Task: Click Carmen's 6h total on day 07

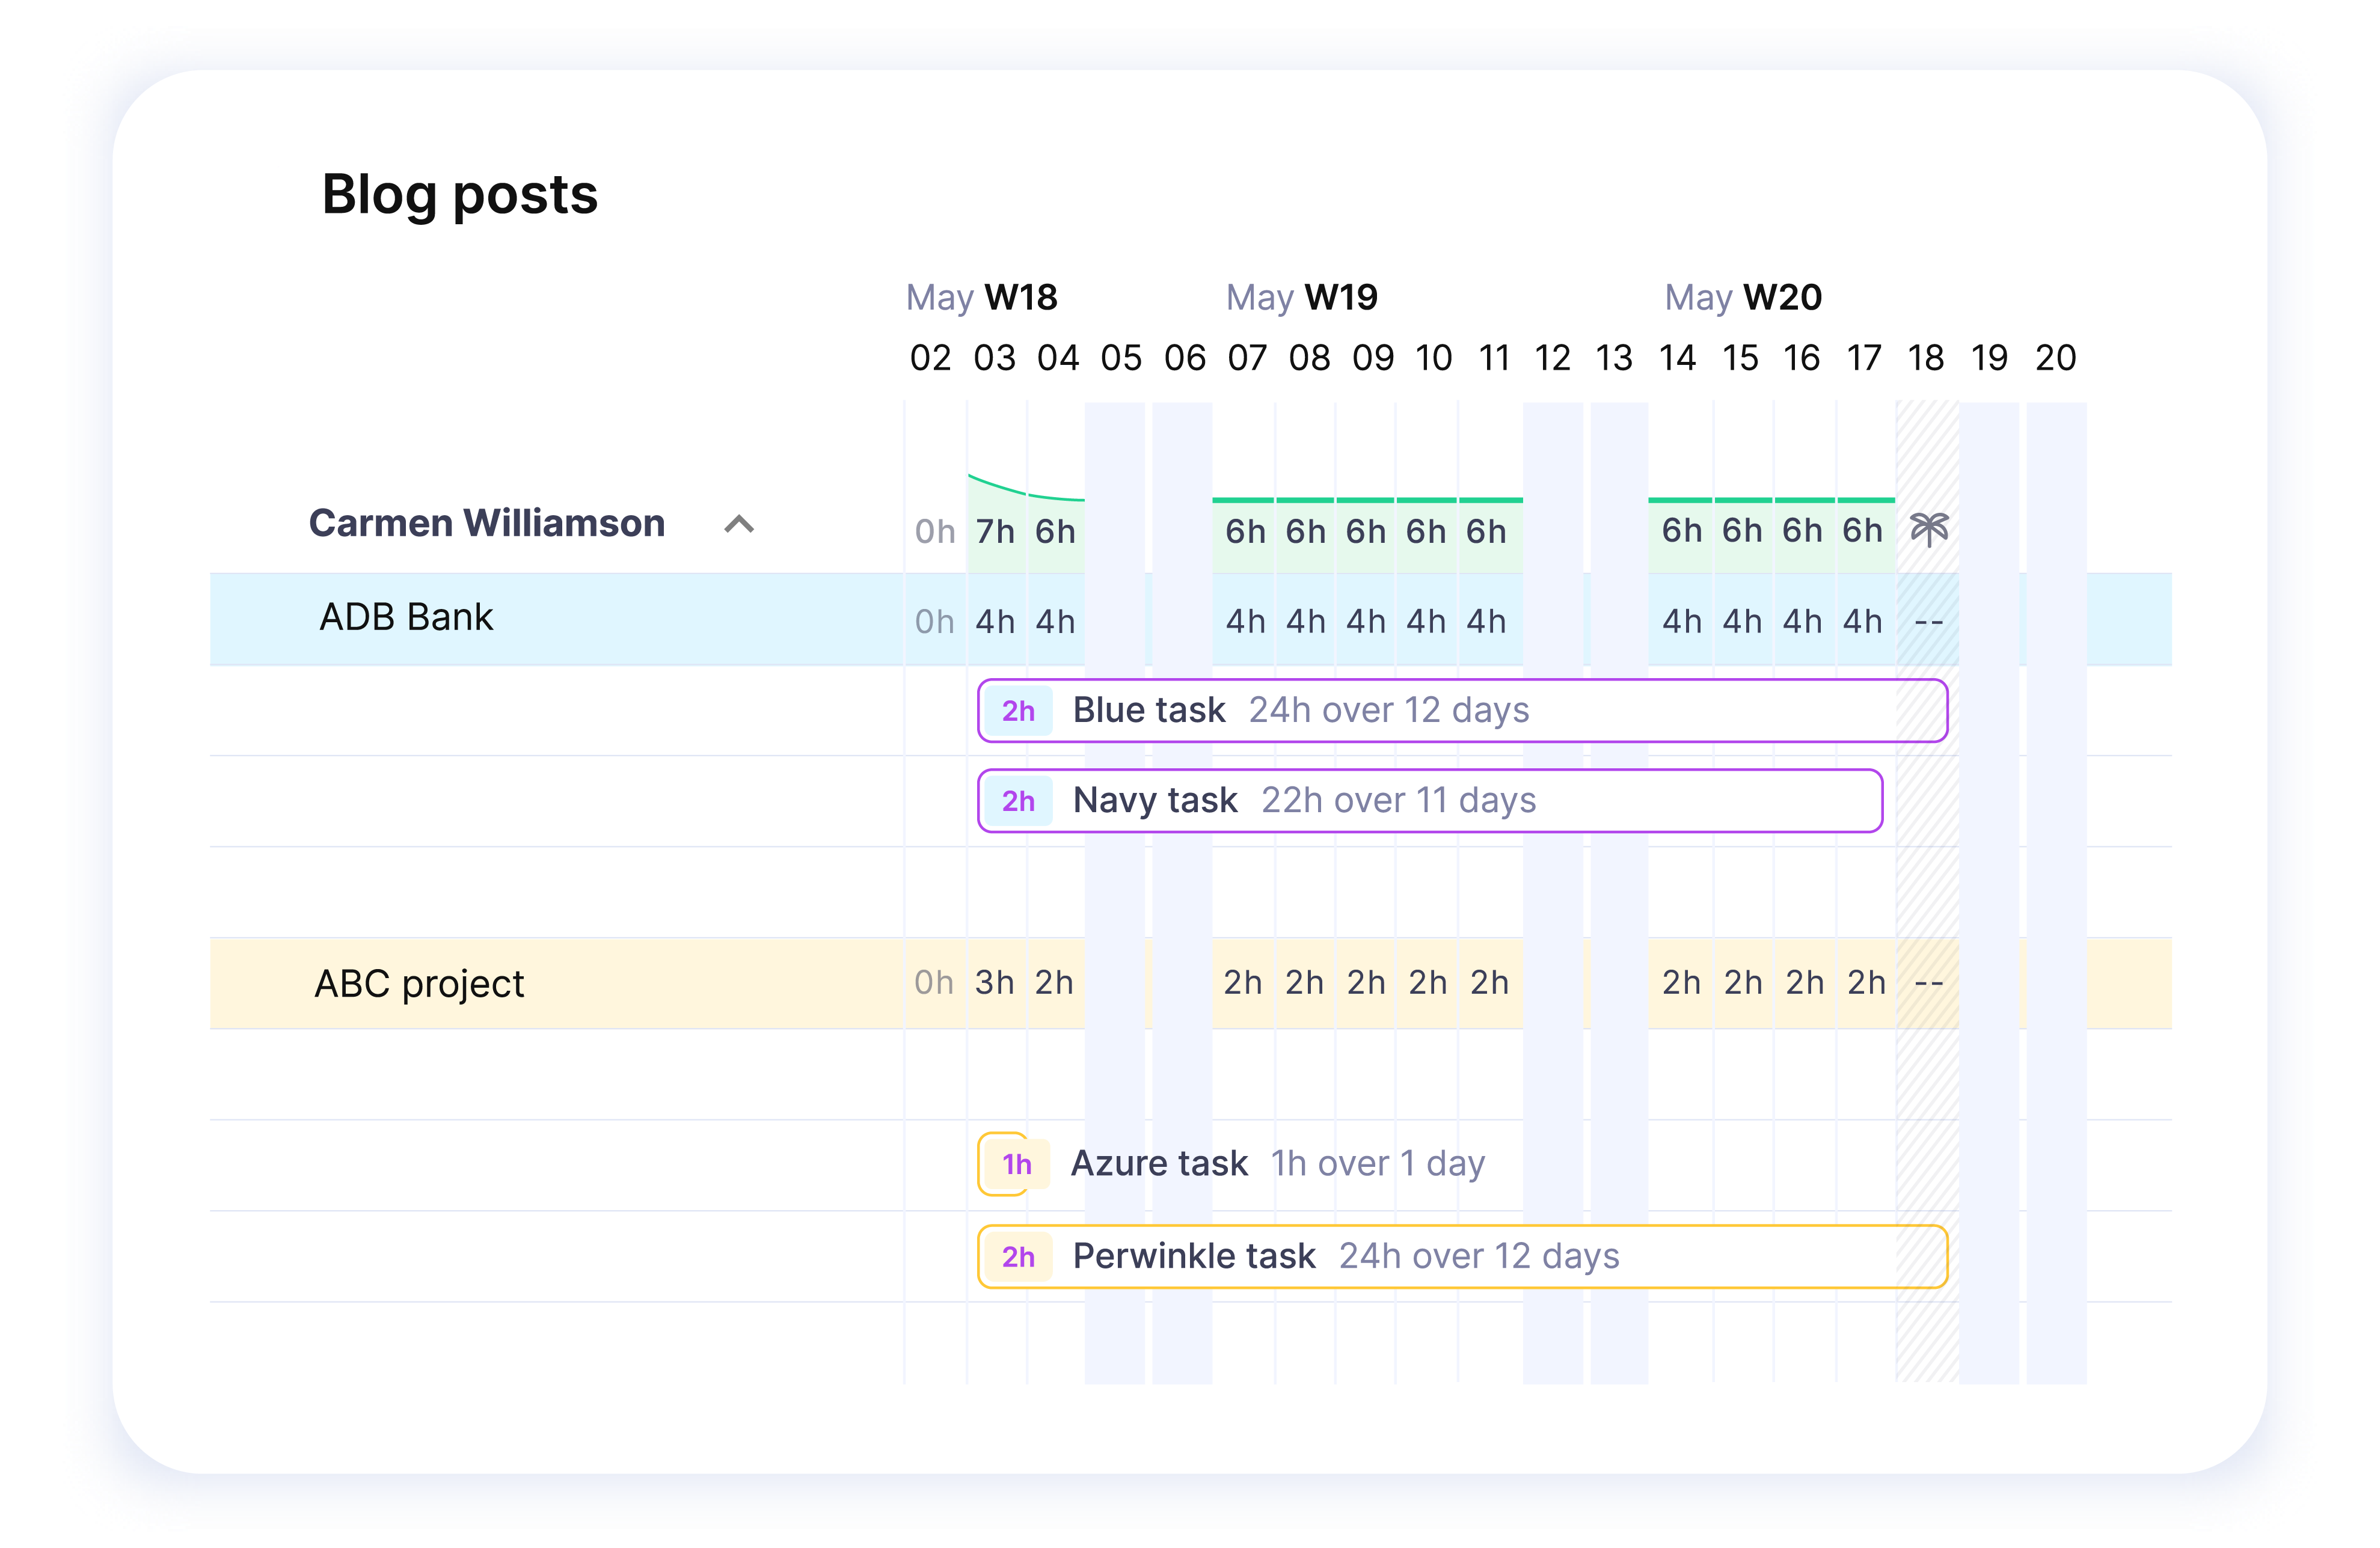Action: (x=1246, y=532)
